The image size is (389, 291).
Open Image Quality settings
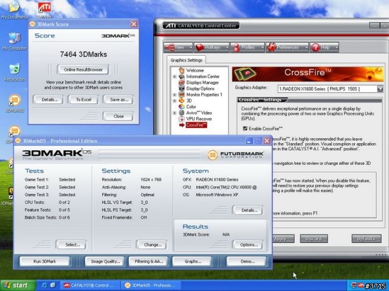(105, 261)
